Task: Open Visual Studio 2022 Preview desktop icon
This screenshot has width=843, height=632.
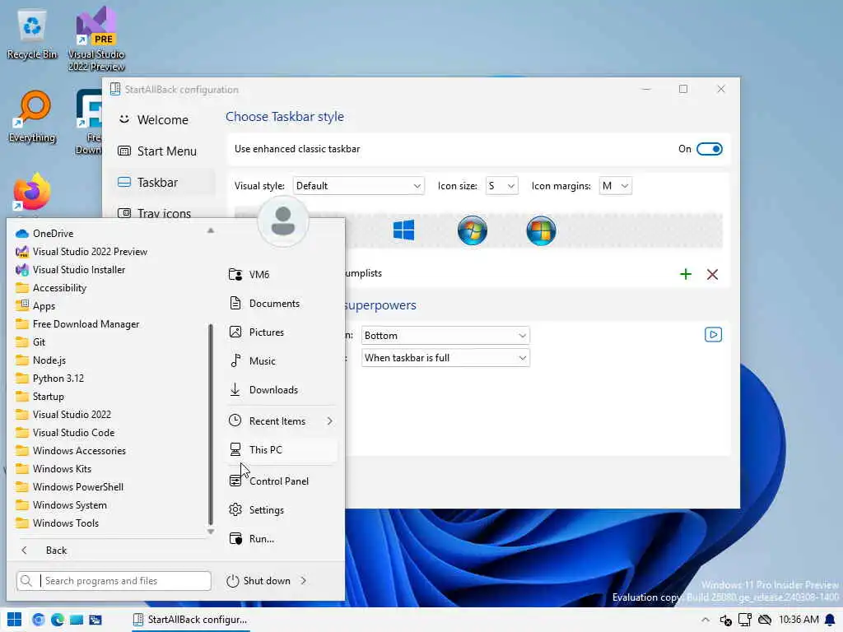Action: coord(96,39)
